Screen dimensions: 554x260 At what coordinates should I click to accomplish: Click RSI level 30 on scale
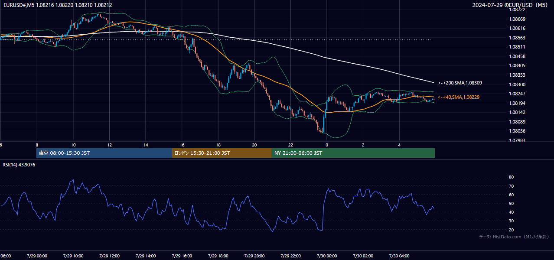(x=511, y=221)
